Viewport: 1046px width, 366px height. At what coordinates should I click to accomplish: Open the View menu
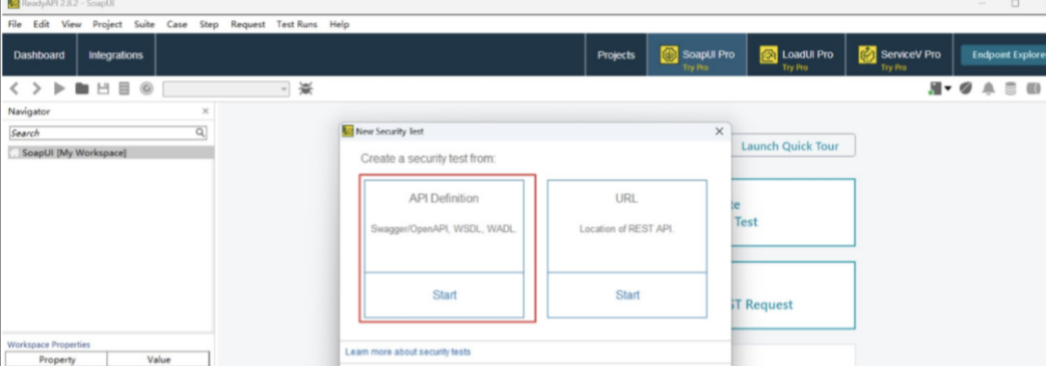click(71, 24)
